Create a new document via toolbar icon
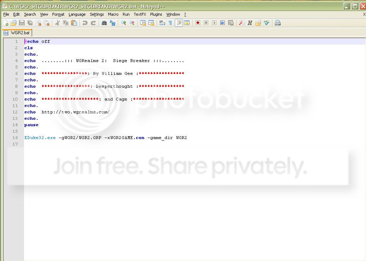The image size is (366, 261). (x=5, y=23)
